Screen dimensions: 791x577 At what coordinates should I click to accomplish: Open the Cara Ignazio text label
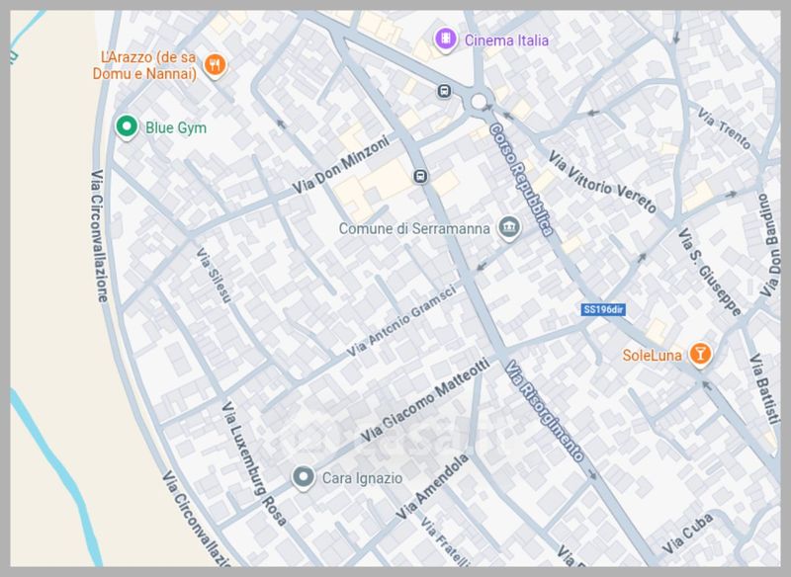pos(363,478)
